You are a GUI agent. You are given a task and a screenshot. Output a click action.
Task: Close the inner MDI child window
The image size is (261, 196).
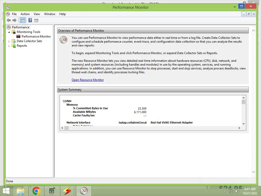[x=254, y=14]
